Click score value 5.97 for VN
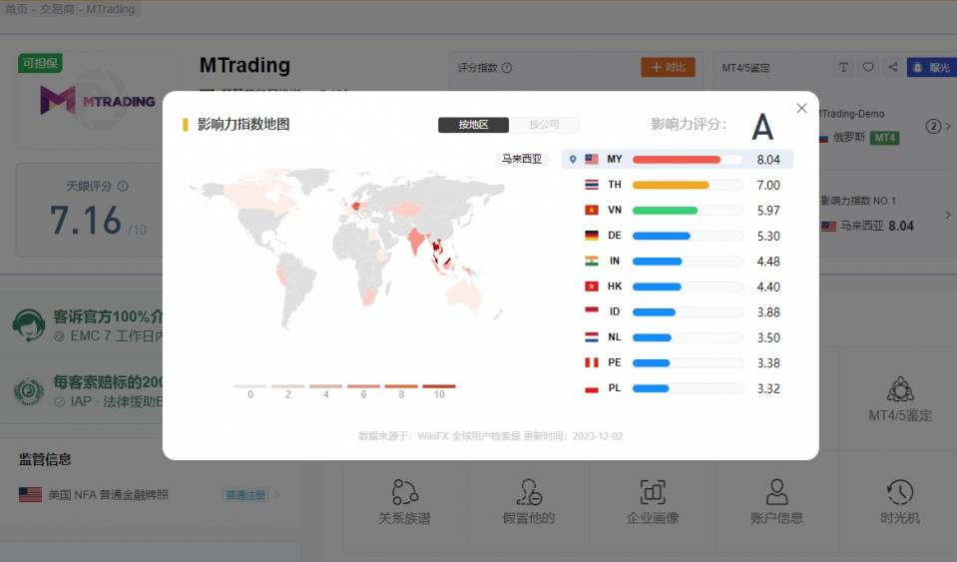957x562 pixels. (768, 211)
